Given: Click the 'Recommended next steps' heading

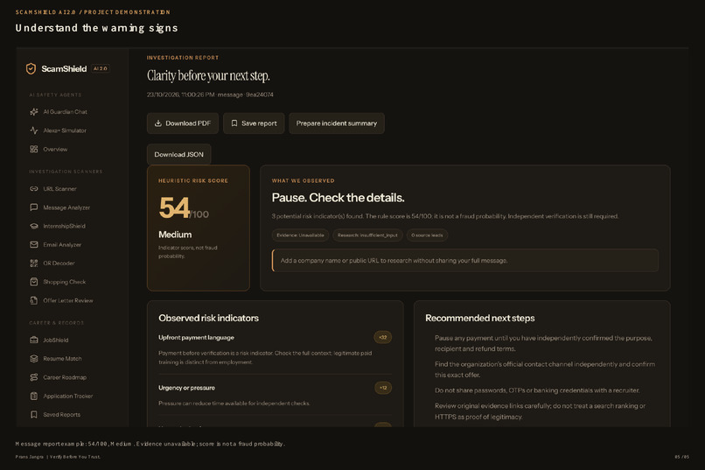Looking at the screenshot, I should pos(479,318).
